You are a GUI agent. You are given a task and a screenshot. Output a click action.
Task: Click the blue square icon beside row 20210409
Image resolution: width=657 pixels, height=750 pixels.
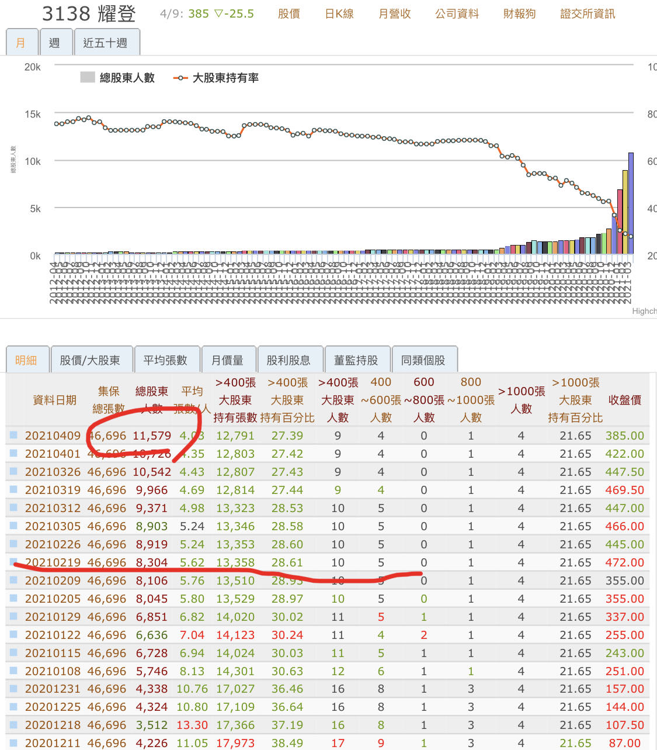14,435
